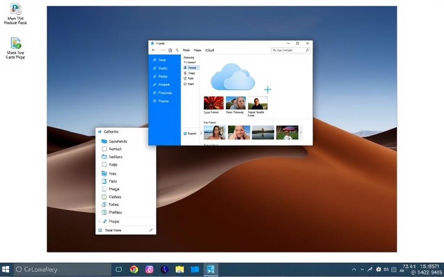This screenshot has width=444, height=277.
Task: Tick the checkbox in the second popup row
Action: 104,149
